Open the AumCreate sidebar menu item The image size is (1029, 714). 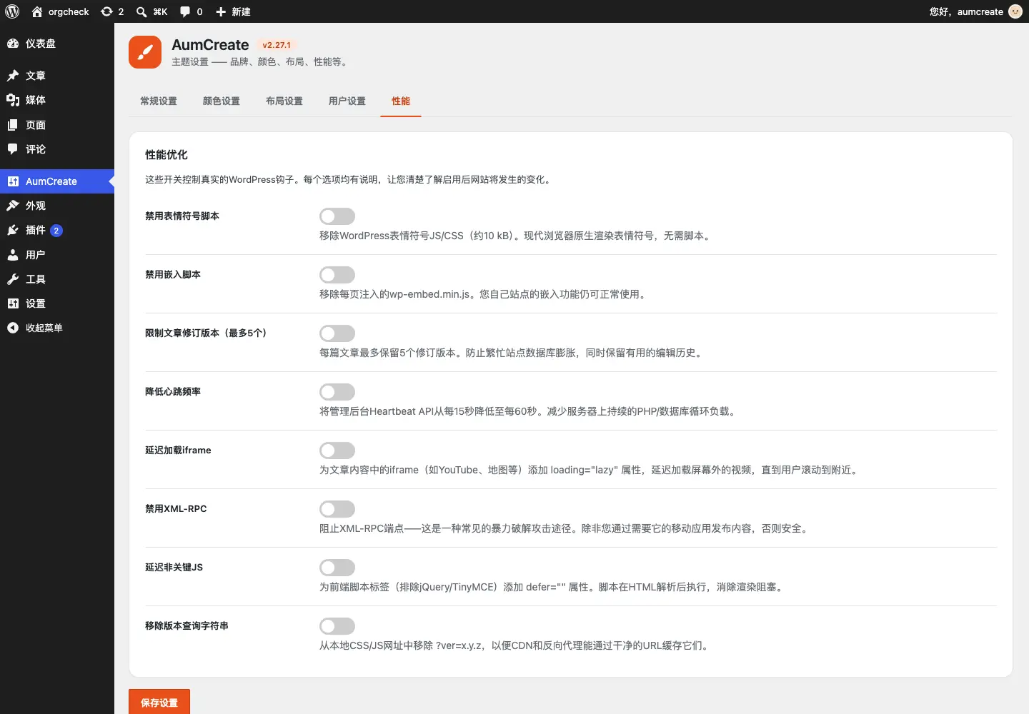click(x=57, y=181)
